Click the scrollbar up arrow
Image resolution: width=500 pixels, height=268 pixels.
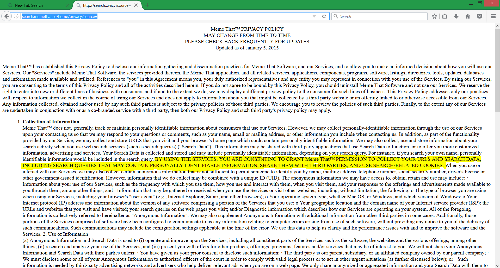(497, 26)
